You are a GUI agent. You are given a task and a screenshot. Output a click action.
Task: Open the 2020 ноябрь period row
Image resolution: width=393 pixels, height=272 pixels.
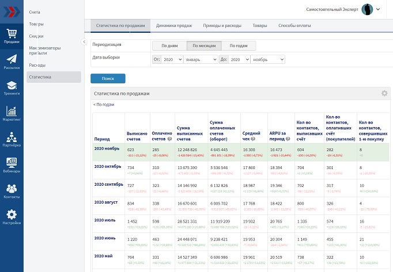coord(107,148)
